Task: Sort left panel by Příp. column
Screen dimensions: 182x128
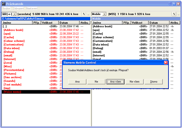Action: [x=37, y=23]
